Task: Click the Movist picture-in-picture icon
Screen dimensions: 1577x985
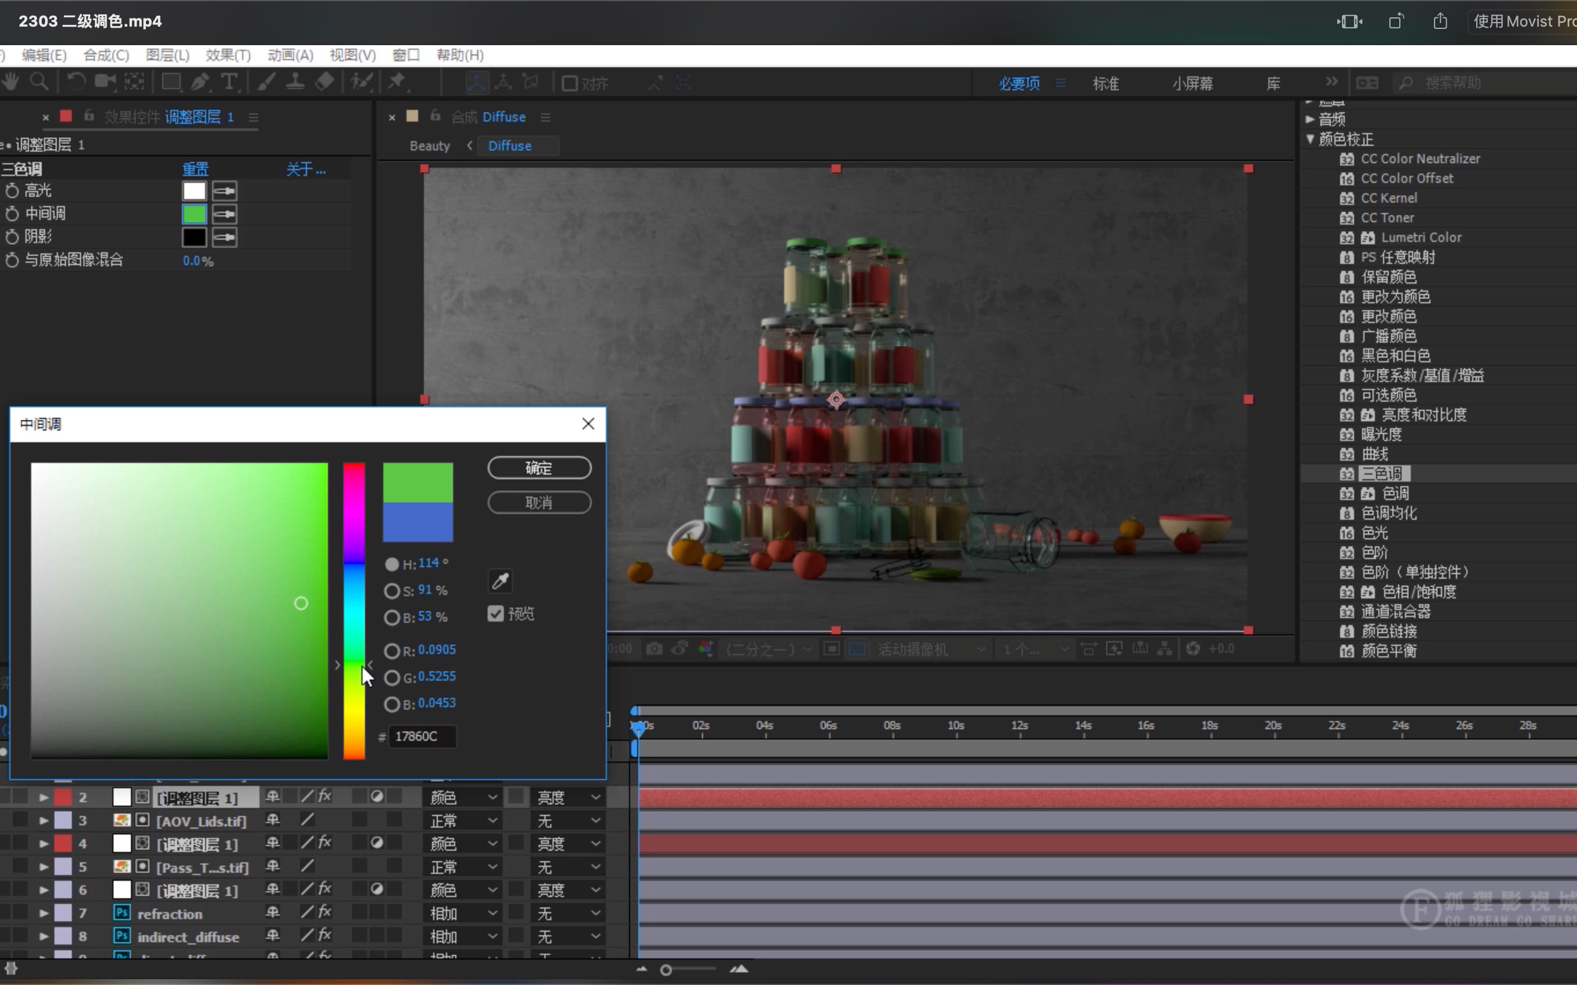Action: pyautogui.click(x=1349, y=21)
